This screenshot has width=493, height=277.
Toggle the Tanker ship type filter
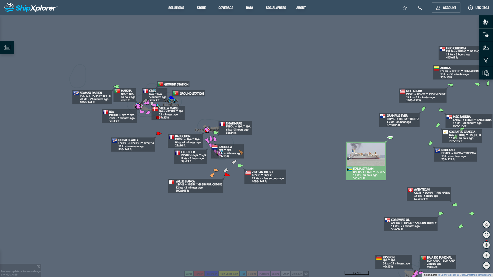click(x=199, y=274)
